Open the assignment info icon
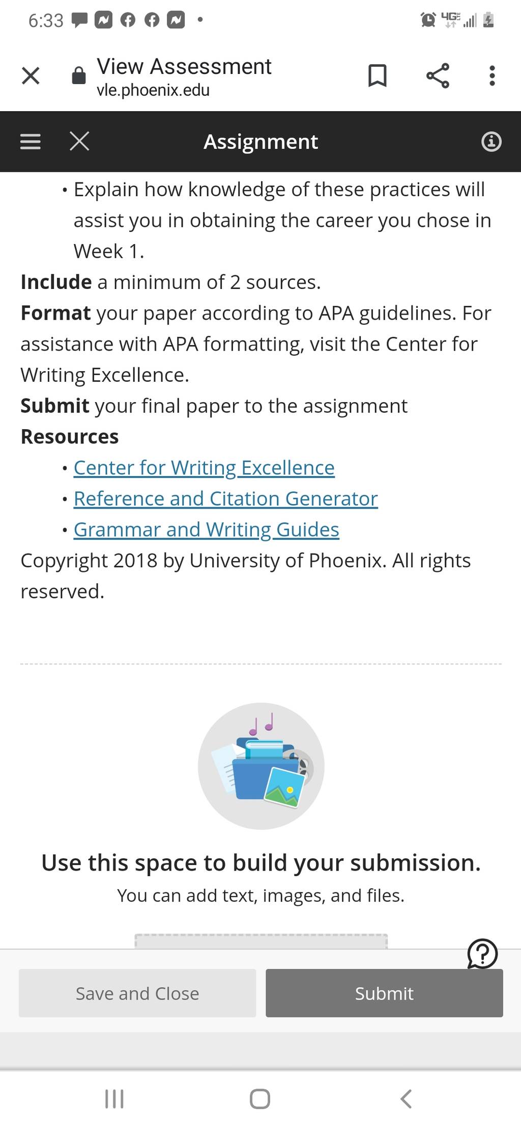The height and width of the screenshot is (1131, 521). click(x=491, y=141)
